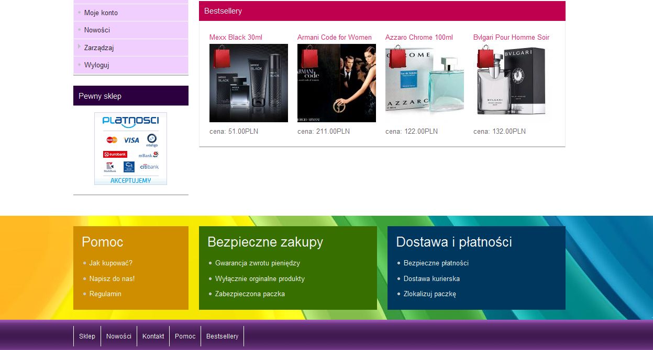The width and height of the screenshot is (653, 350).
Task: Click red bag icon on Armani Code
Action: point(309,56)
